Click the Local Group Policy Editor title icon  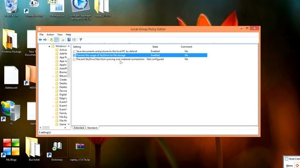39,29
